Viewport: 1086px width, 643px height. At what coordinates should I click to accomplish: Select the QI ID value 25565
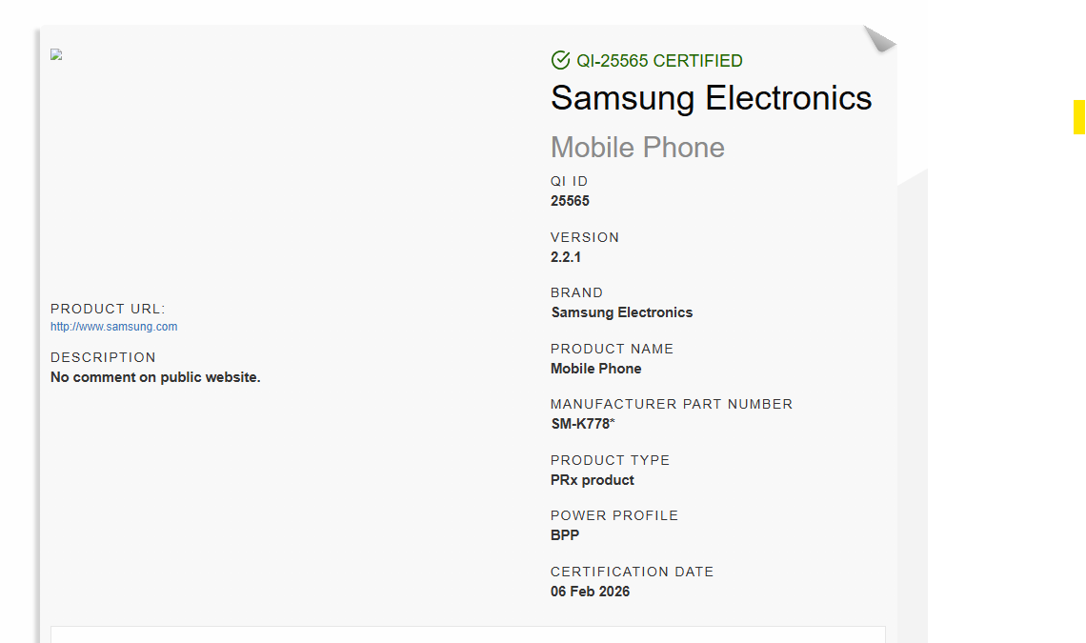[570, 201]
